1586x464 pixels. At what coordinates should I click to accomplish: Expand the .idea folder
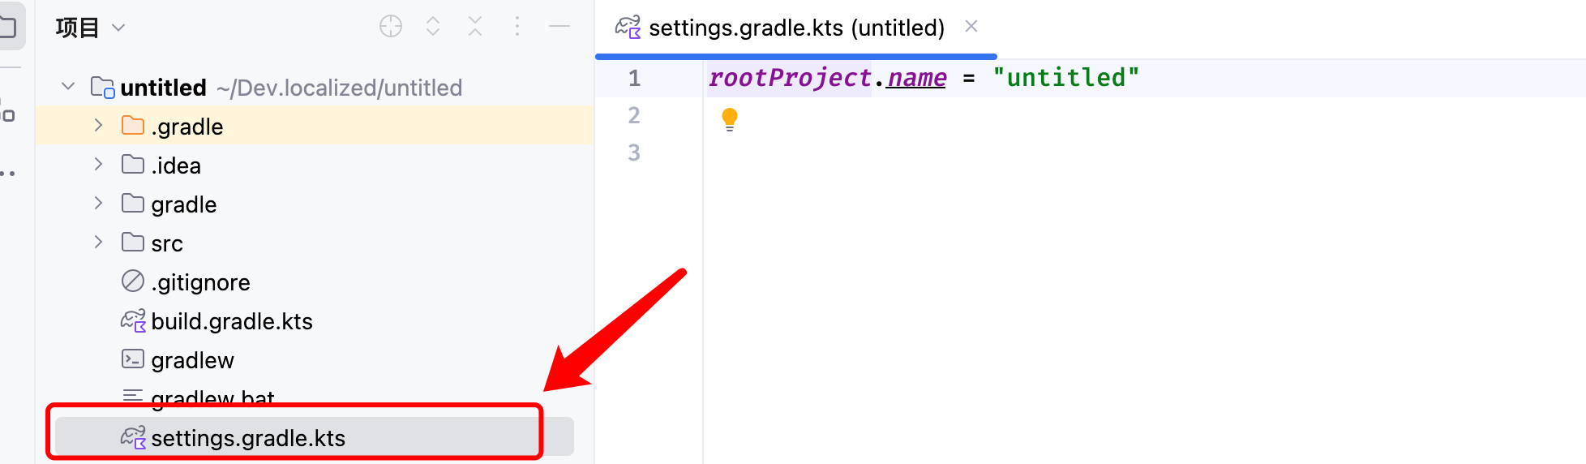pos(98,165)
